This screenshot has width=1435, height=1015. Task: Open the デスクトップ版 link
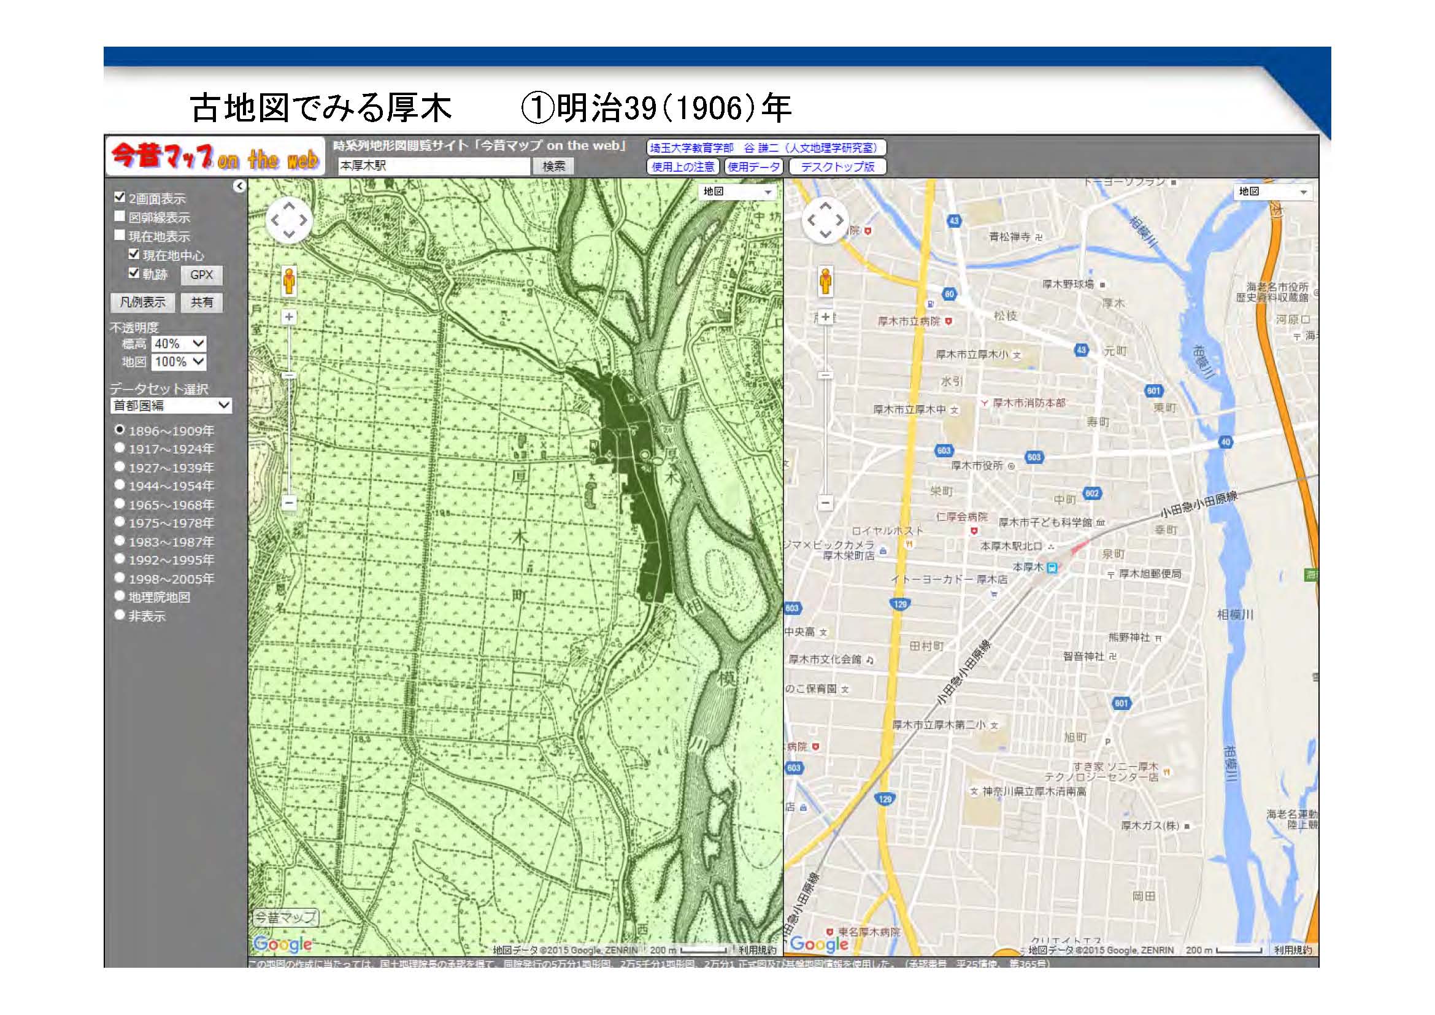click(x=837, y=167)
